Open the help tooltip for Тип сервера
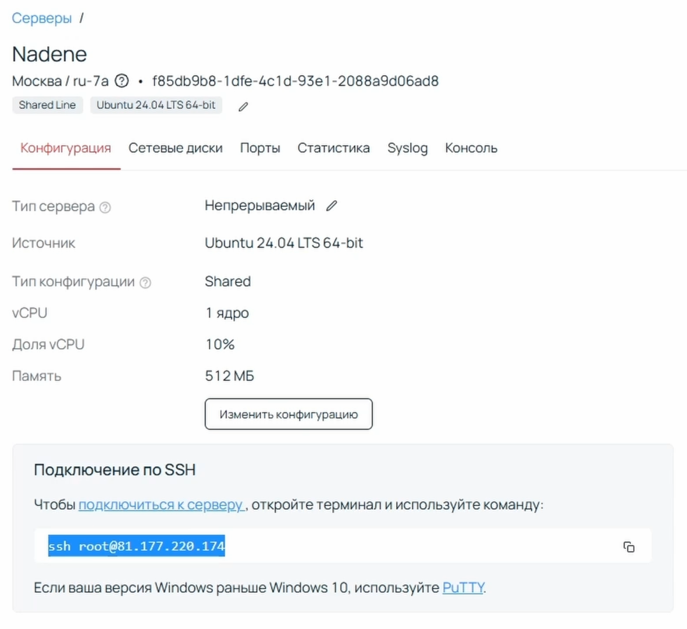 105,207
